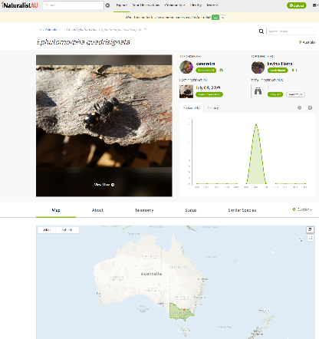
Task: Click the messages envelope icon in header
Action: tap(314, 5)
